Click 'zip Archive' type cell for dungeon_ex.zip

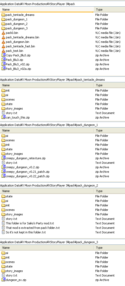(x=102, y=280)
